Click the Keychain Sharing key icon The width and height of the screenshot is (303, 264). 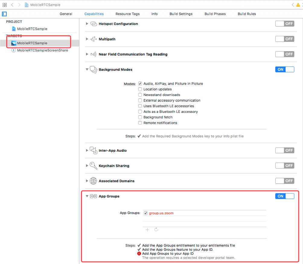(x=94, y=166)
